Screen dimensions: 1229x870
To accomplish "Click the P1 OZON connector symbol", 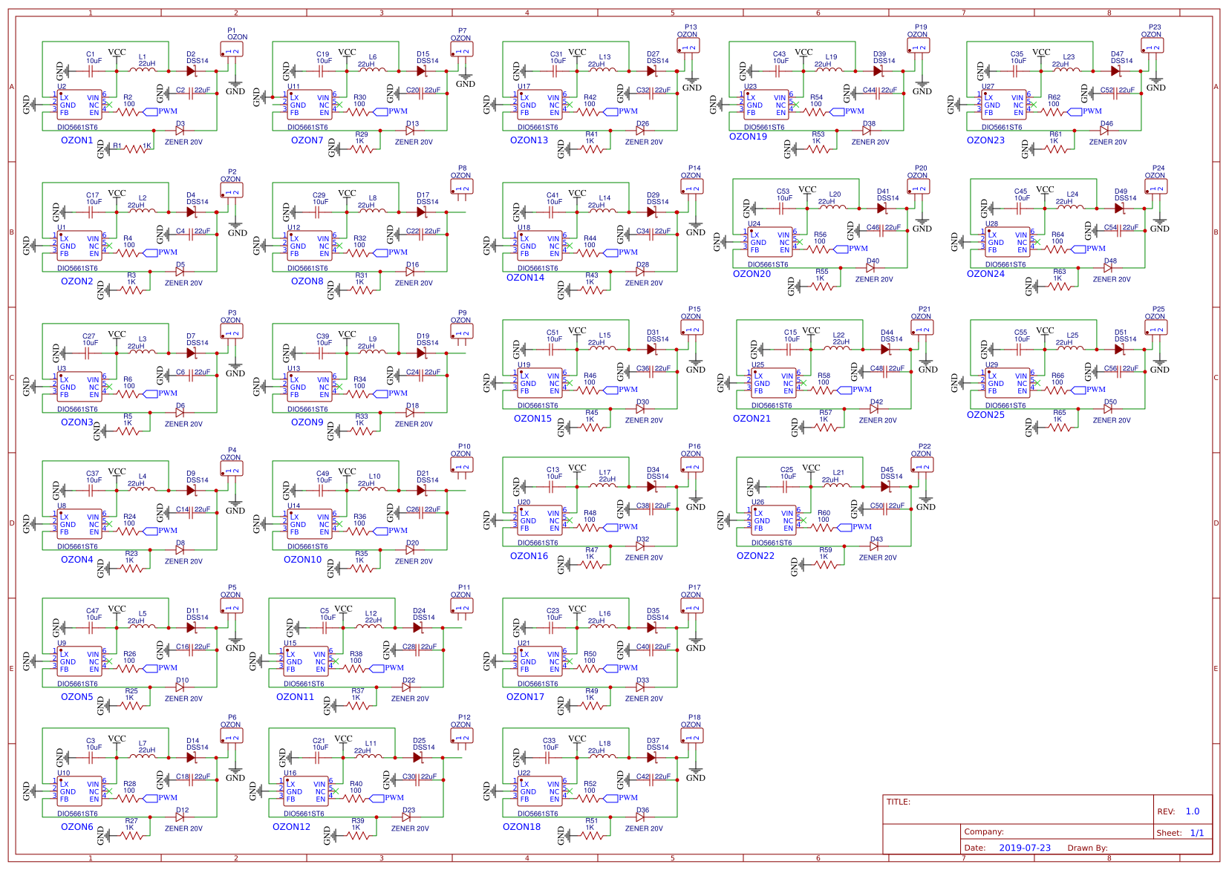I will 232,51.
